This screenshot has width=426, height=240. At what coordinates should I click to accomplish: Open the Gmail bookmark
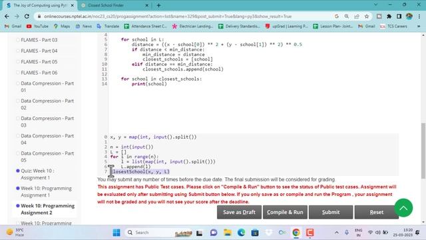coord(13,26)
